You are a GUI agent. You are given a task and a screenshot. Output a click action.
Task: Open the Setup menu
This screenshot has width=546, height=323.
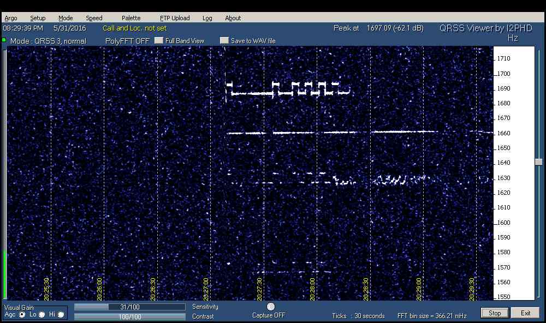(x=38, y=18)
